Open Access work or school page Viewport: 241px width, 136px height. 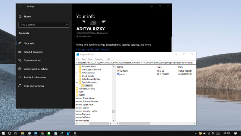tap(36, 69)
